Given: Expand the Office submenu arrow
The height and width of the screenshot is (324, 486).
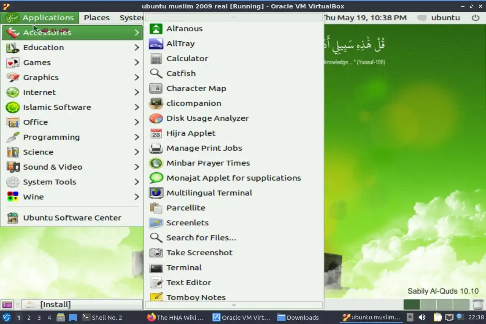Looking at the screenshot, I should point(137,122).
